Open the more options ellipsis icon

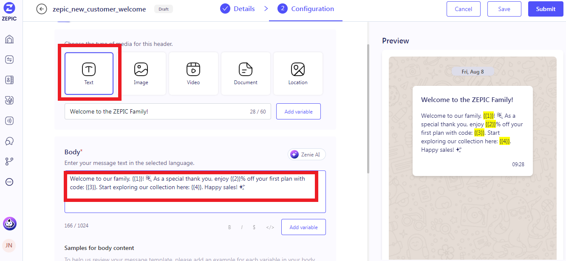click(x=9, y=182)
